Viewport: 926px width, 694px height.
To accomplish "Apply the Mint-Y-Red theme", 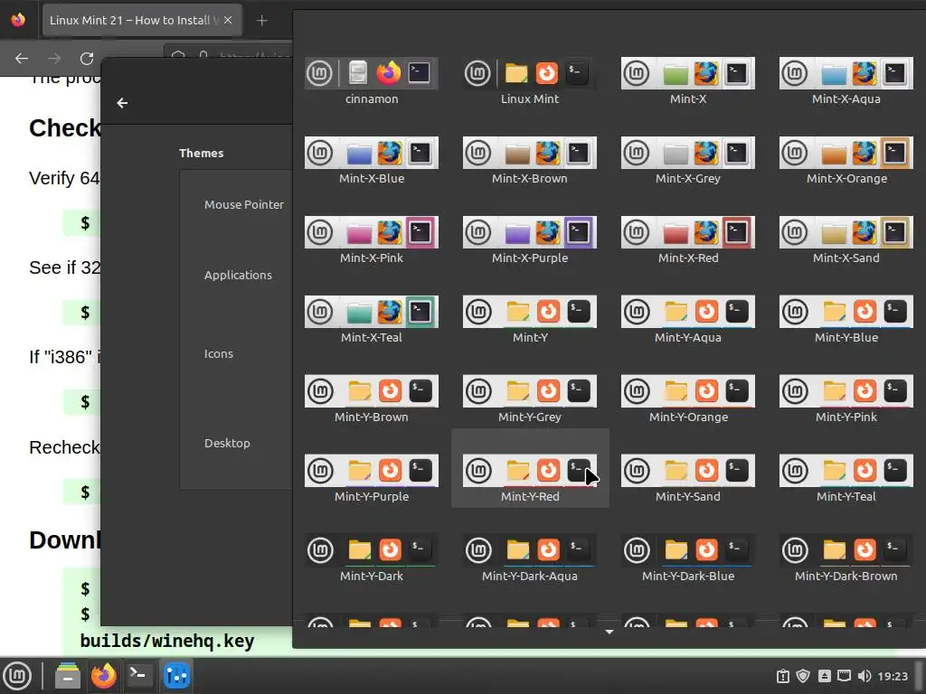I will [x=530, y=470].
